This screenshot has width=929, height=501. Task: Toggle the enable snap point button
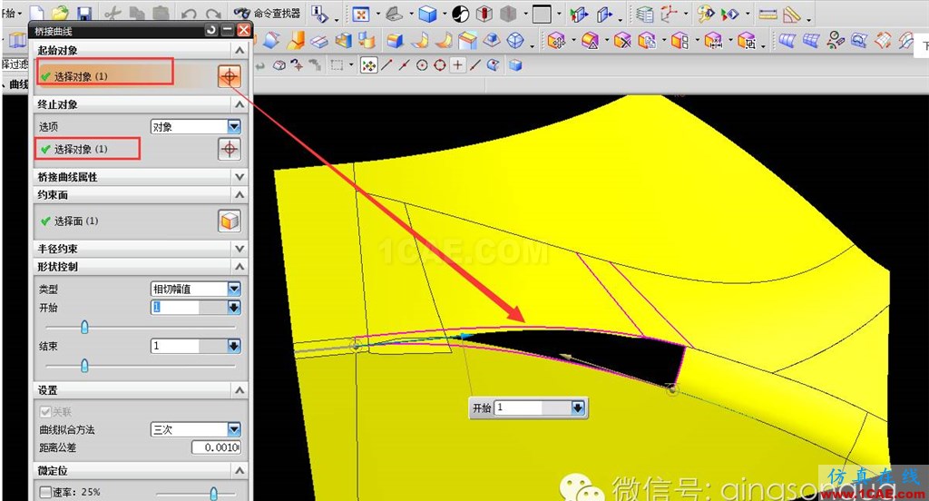click(369, 65)
